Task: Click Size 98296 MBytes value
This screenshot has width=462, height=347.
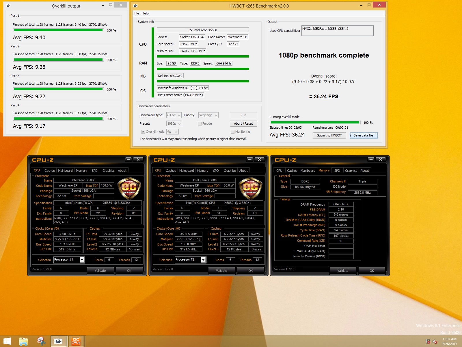Action: click(305, 187)
